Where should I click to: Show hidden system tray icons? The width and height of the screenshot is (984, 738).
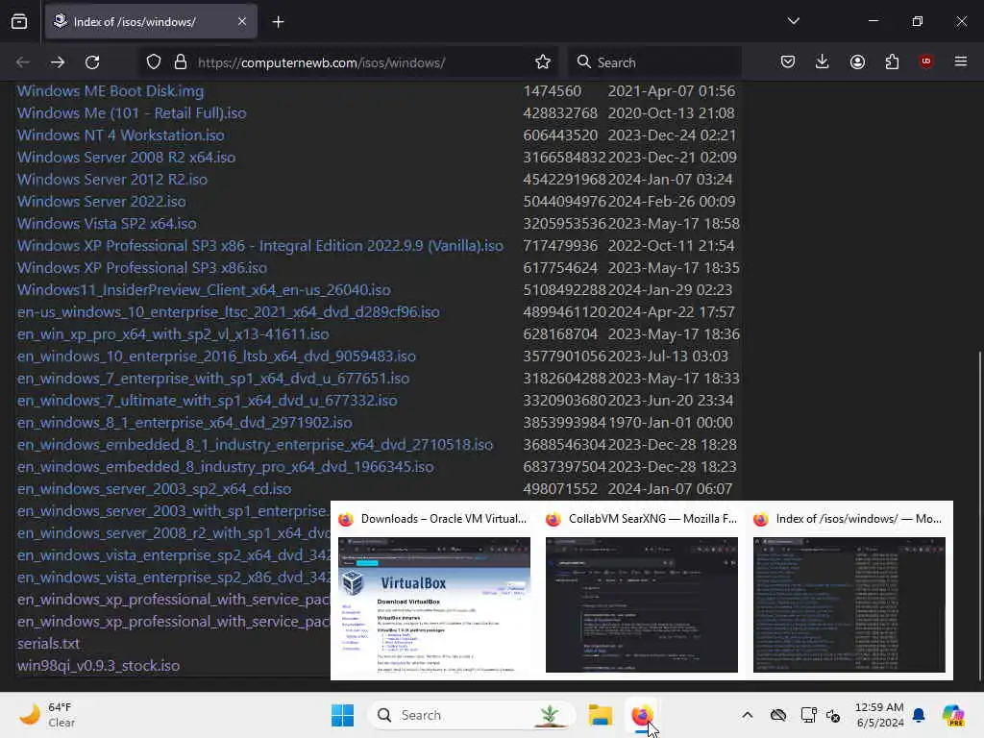[747, 715]
